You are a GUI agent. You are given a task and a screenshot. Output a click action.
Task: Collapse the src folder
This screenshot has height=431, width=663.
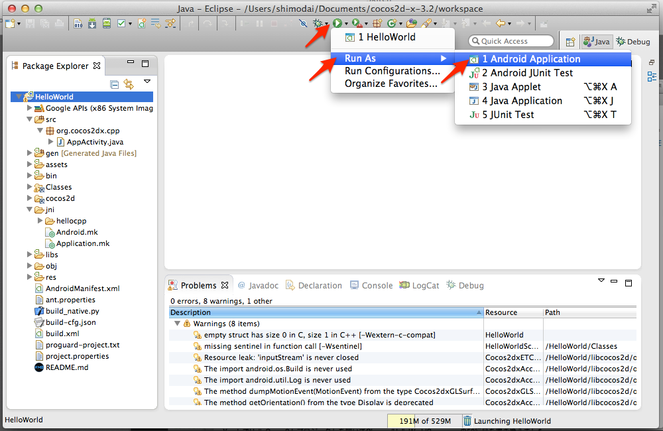tap(29, 119)
